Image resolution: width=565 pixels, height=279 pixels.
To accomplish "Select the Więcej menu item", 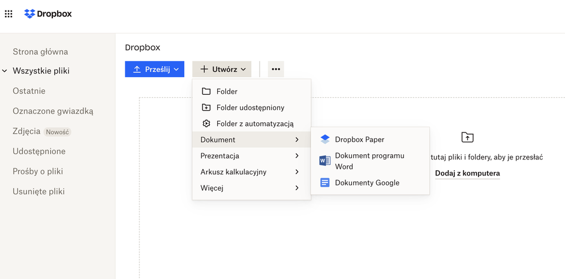I will [251, 188].
